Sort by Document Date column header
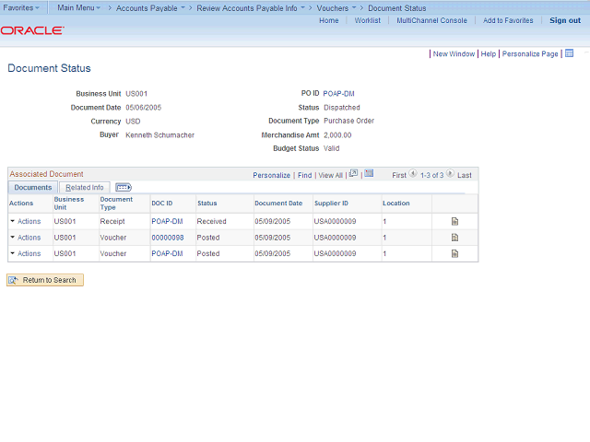Screen dimensions: 590x442 (277, 203)
